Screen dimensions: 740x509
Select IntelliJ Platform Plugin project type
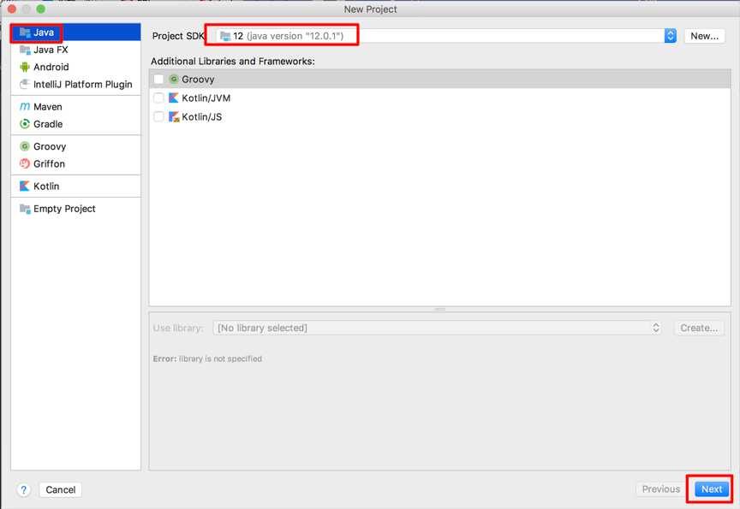[76, 85]
